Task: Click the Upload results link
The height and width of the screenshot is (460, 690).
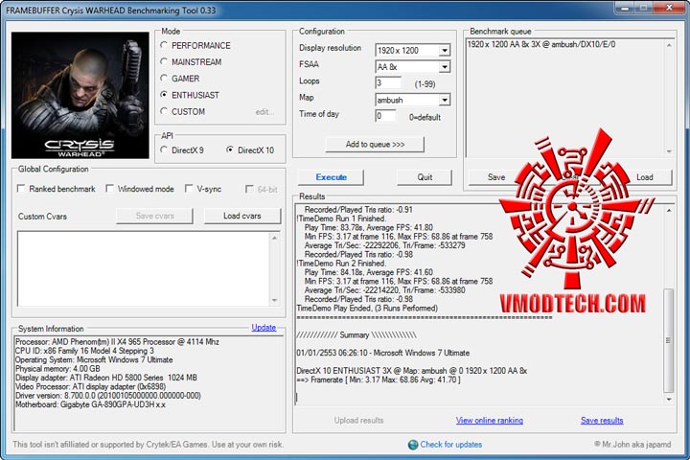Action: coord(358,421)
